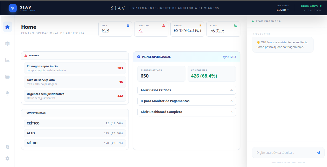Open the layers stack sidebar icon
This screenshot has height=167, width=327.
(x=7, y=44)
